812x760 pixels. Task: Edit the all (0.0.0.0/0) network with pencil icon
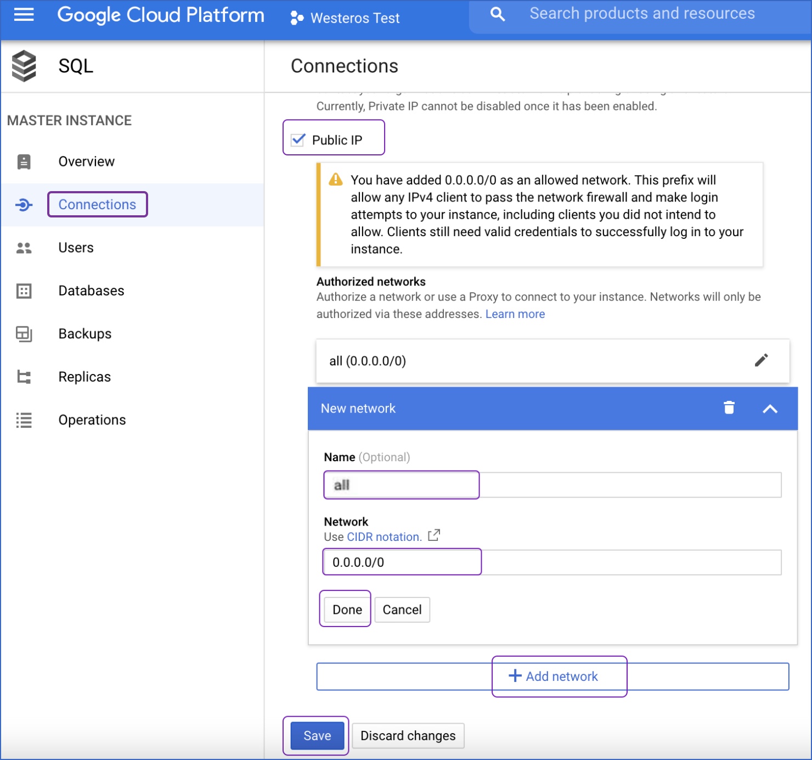[762, 360]
